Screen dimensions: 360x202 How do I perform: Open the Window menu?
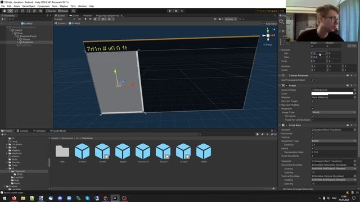[82, 6]
